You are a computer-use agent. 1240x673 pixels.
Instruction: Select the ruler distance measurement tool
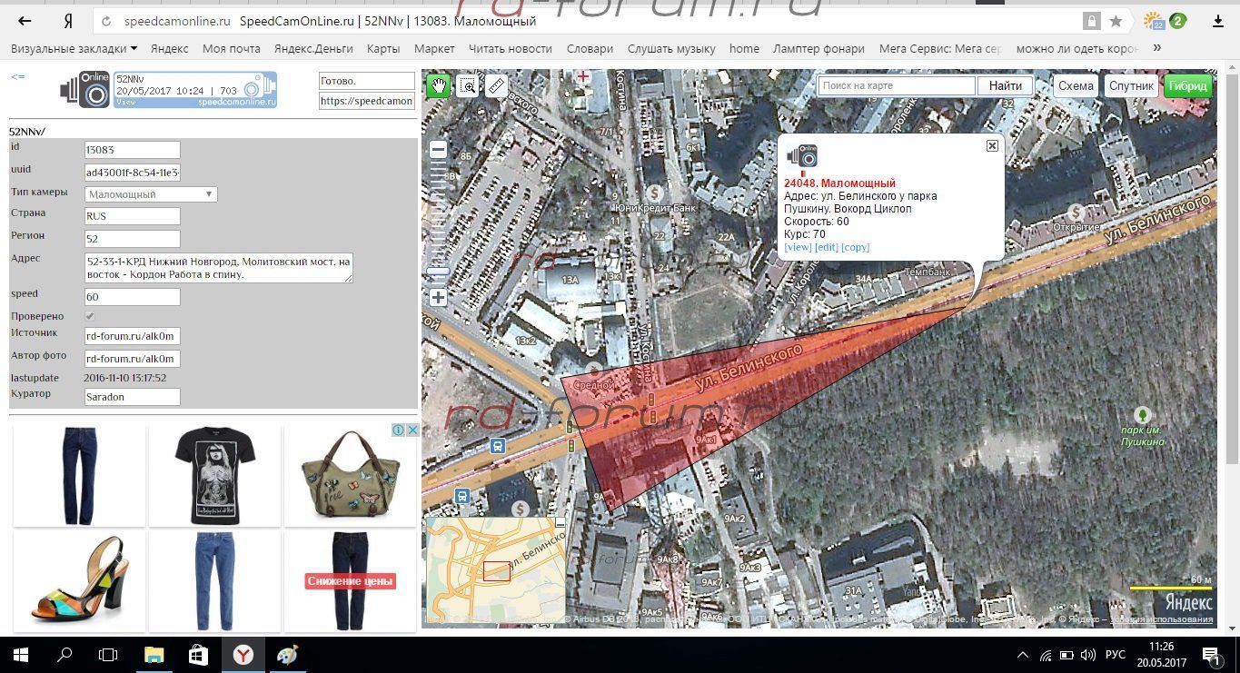click(x=495, y=86)
